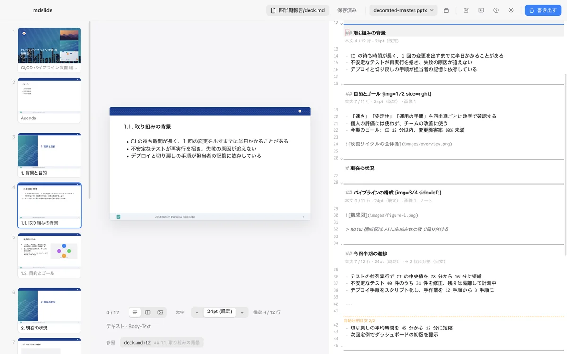Click the 24pt (既定) font size value
Image resolution: width=567 pixels, height=354 pixels.
point(220,312)
